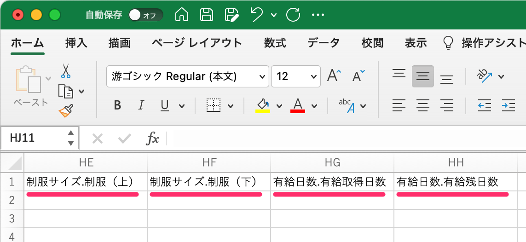Expand the Borders dropdown arrow

pos(231,106)
